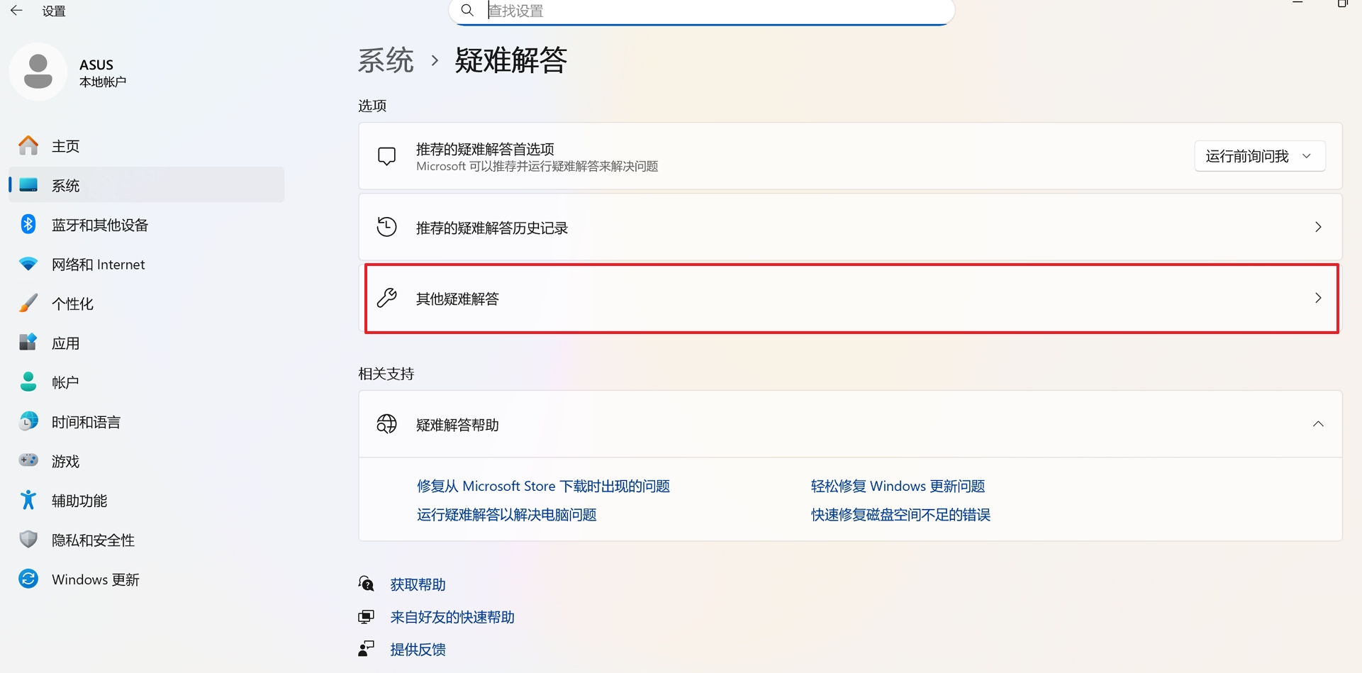Go to 个性化 settings section

coord(72,304)
